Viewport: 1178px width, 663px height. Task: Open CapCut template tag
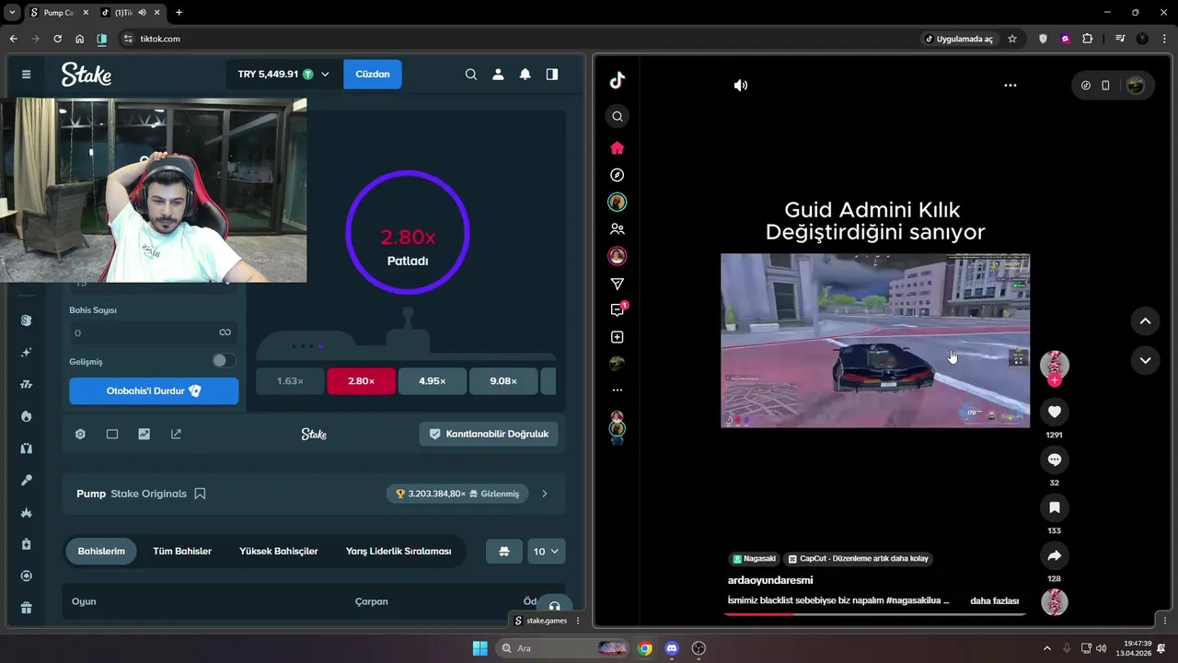[x=859, y=559]
